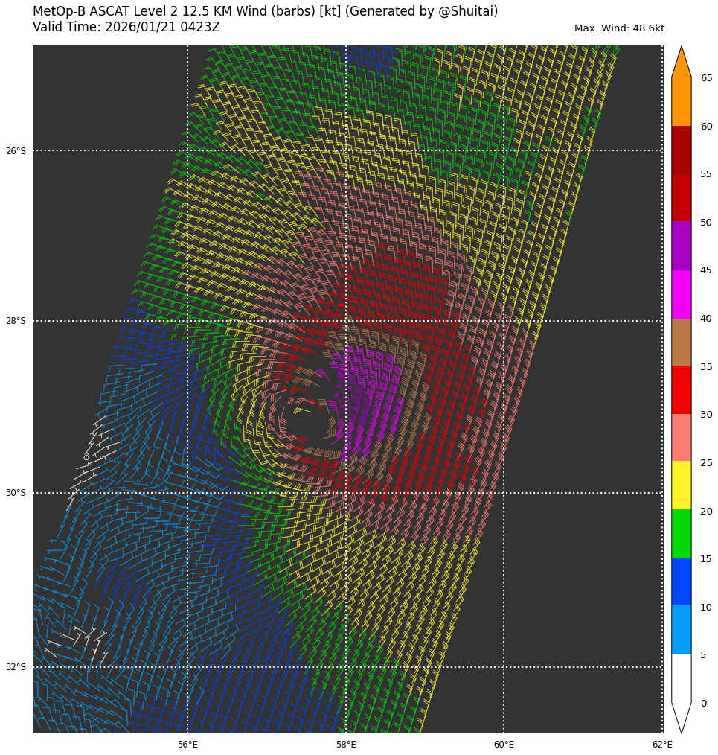Click the light blue 5–10 kt colorbar band
Image resolution: width=718 pixels, height=755 pixels.
click(x=681, y=628)
